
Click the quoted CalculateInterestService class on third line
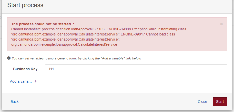[65, 39]
